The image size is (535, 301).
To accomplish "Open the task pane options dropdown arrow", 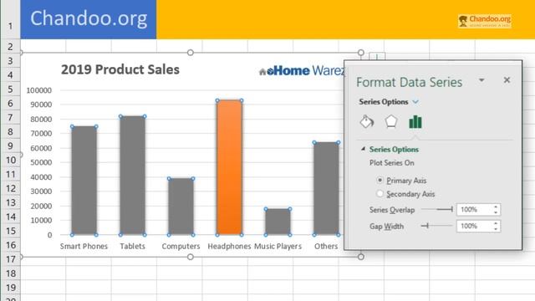I will (481, 80).
